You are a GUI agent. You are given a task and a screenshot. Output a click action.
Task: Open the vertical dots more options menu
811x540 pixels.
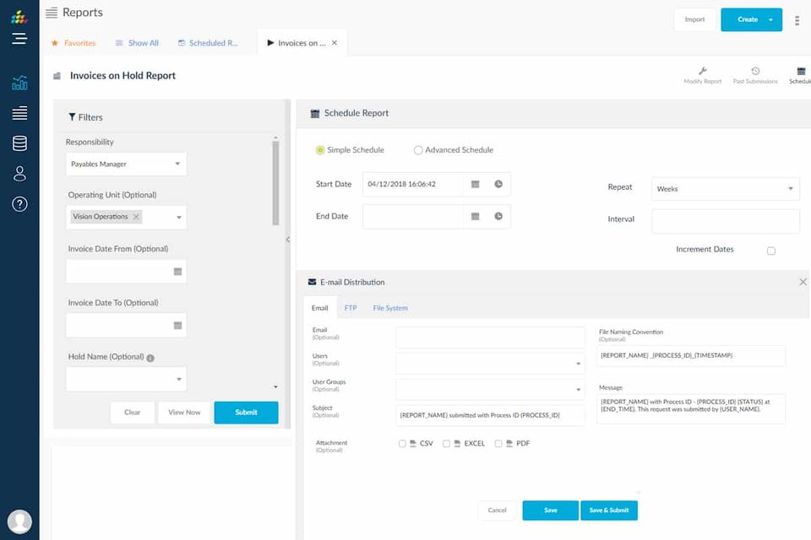click(797, 20)
